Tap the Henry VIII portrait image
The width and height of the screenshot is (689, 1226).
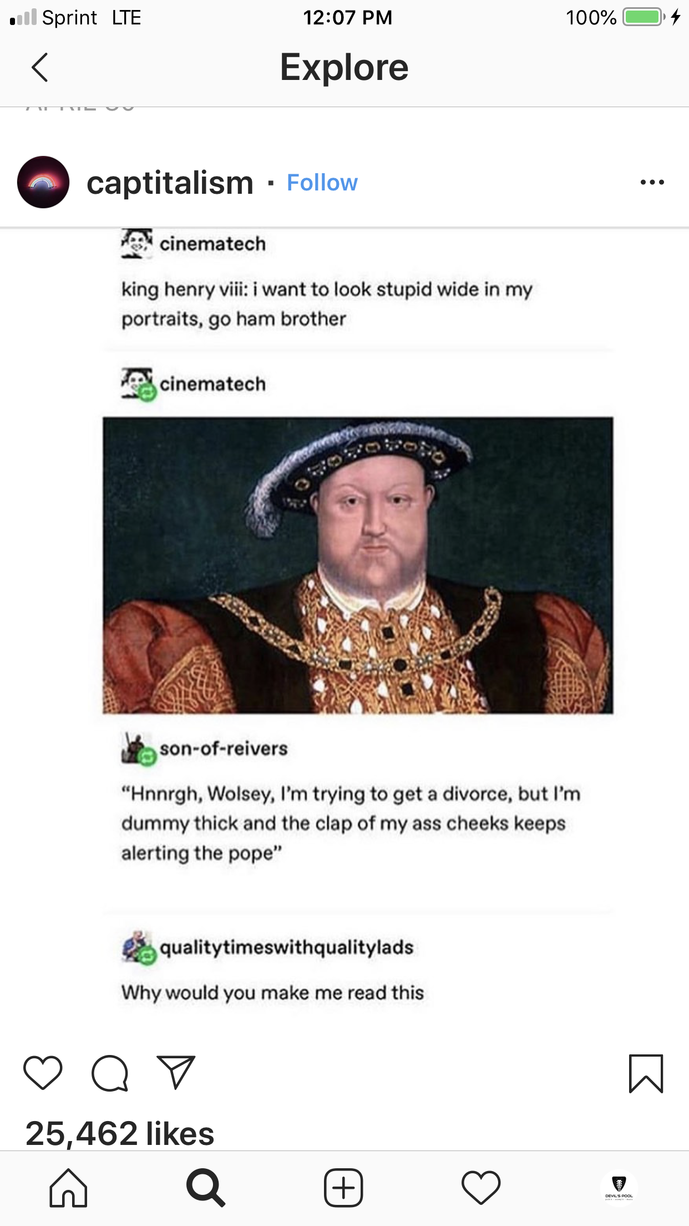(358, 565)
